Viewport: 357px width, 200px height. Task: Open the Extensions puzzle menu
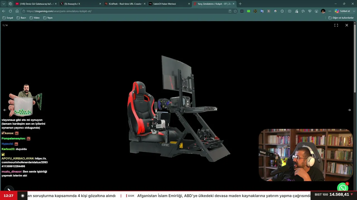[x=282, y=11]
